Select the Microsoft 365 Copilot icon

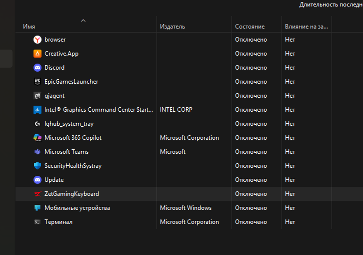click(x=37, y=138)
